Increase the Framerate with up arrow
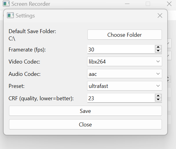This screenshot has width=176, height=149. click(158, 47)
